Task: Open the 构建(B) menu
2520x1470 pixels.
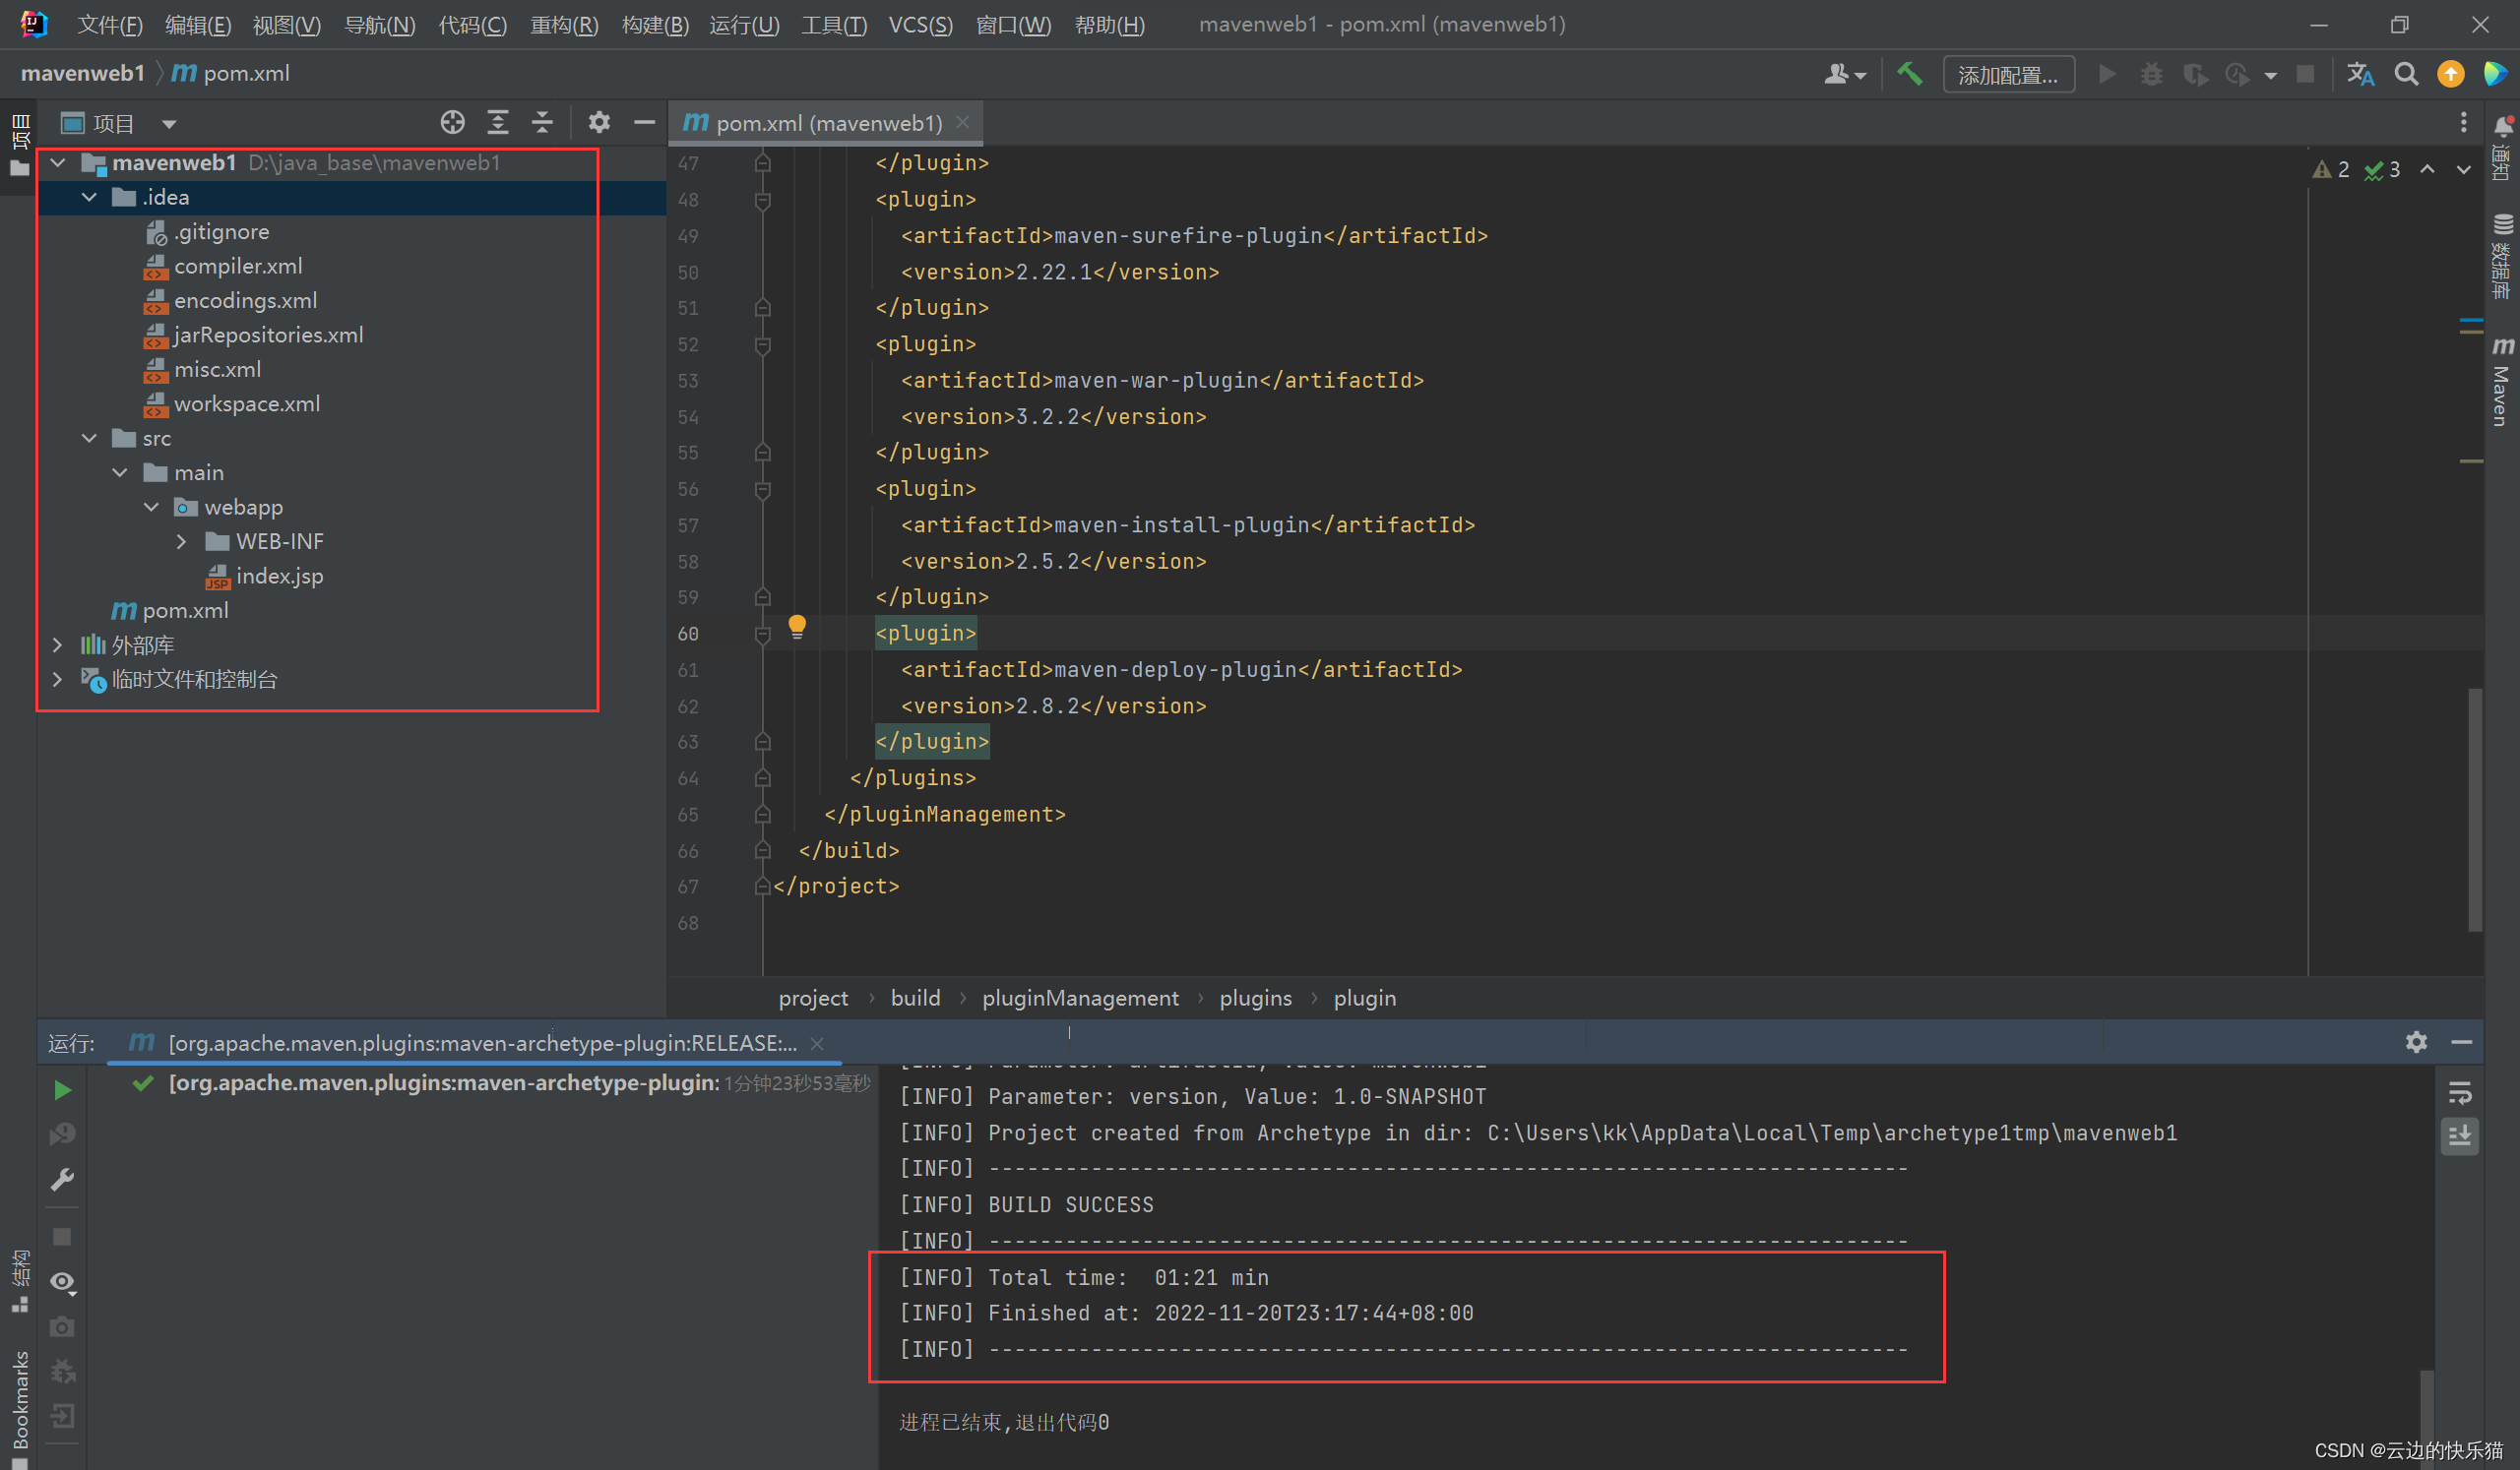Action: pos(655,25)
